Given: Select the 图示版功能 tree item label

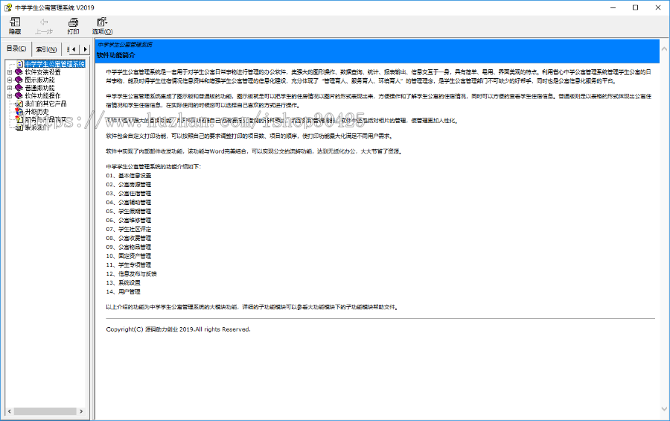Looking at the screenshot, I should pos(39,80).
